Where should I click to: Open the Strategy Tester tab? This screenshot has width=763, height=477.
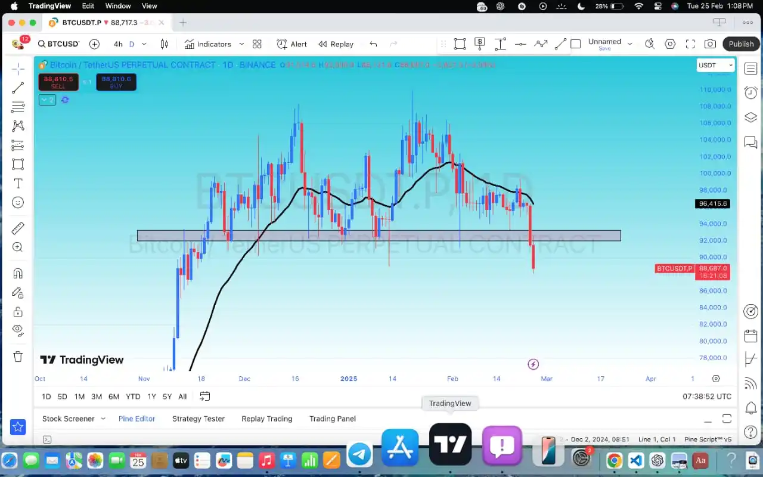pos(198,419)
